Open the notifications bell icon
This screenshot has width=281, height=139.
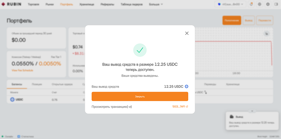(251, 4)
